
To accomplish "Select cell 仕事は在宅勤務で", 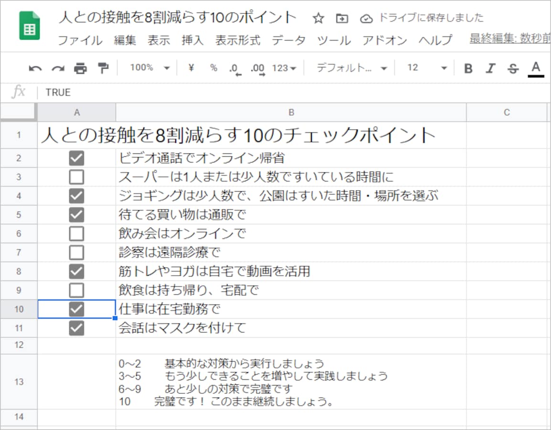I will click(x=291, y=309).
